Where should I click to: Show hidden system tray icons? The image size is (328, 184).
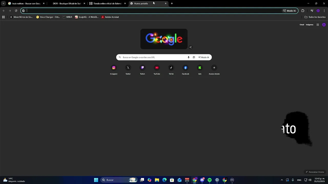pyautogui.click(x=282, y=180)
